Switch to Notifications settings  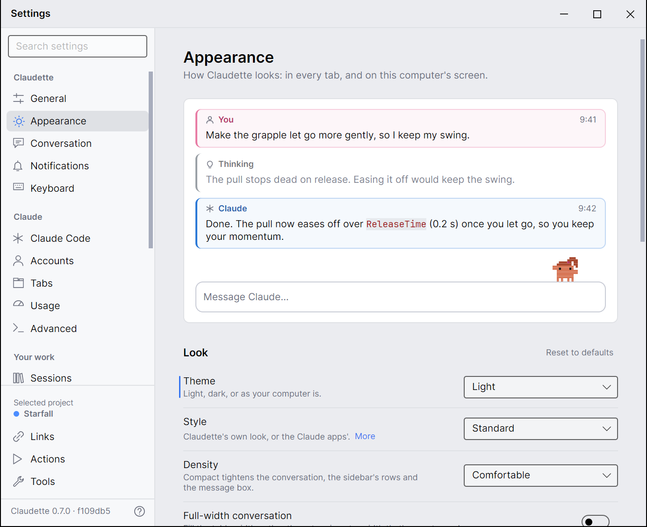point(78,166)
